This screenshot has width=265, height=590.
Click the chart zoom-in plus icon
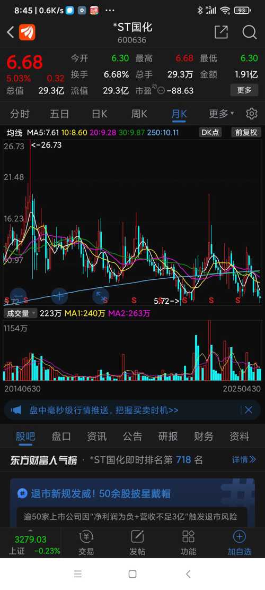59,296
